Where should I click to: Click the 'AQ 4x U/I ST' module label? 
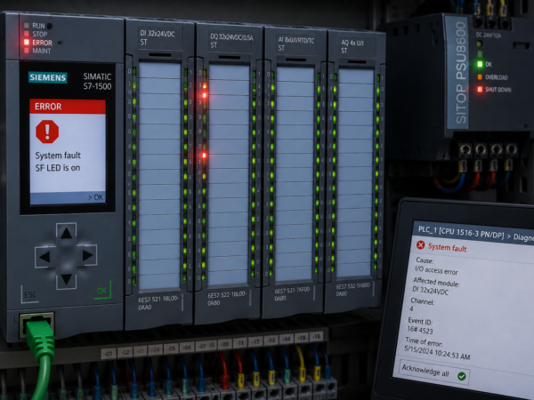click(352, 46)
